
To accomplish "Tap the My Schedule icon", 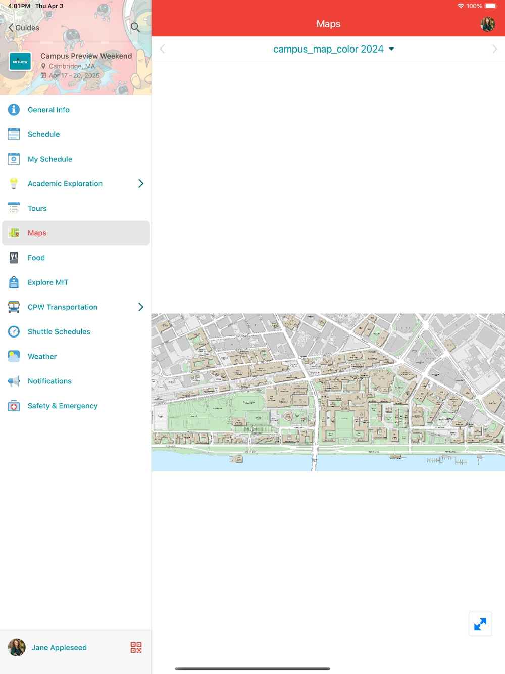I will click(14, 159).
